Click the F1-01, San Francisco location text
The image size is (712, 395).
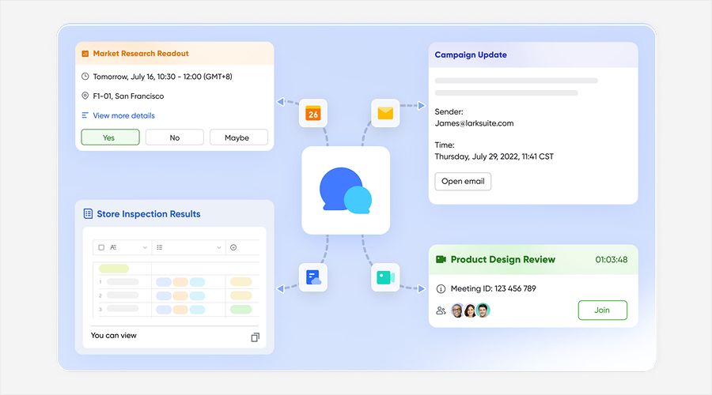[128, 96]
